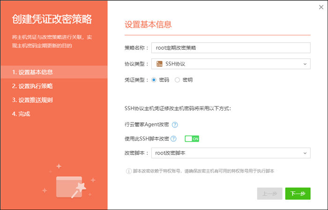Image resolution: width=328 pixels, height=210 pixels.
Task: Go to step 2. 设置执行策略
Action: tap(32, 86)
